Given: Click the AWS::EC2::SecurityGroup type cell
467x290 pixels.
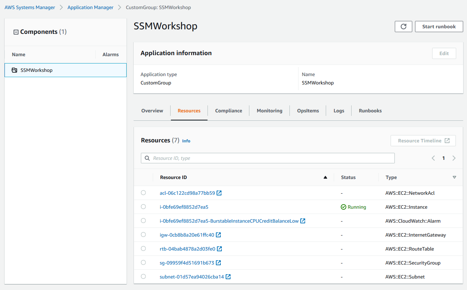Looking at the screenshot, I should pyautogui.click(x=413, y=263).
